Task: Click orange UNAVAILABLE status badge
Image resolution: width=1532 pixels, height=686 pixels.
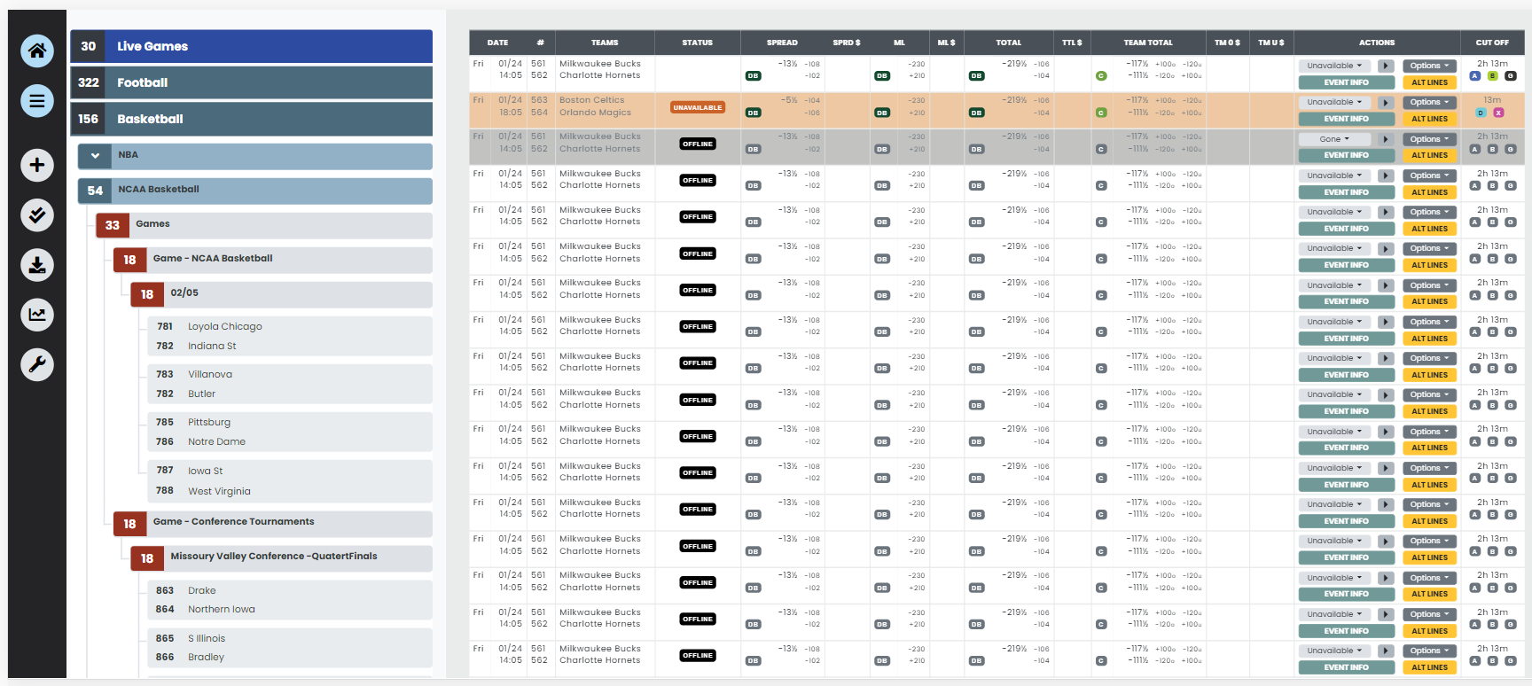Action: coord(698,107)
